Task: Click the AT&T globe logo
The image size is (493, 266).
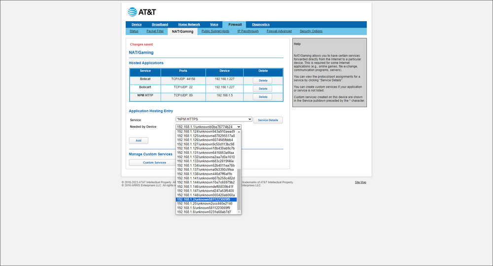Action: [132, 12]
